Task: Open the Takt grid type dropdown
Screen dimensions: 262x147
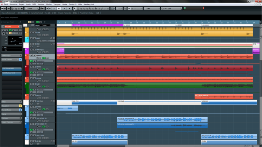Action: (x=152, y=8)
